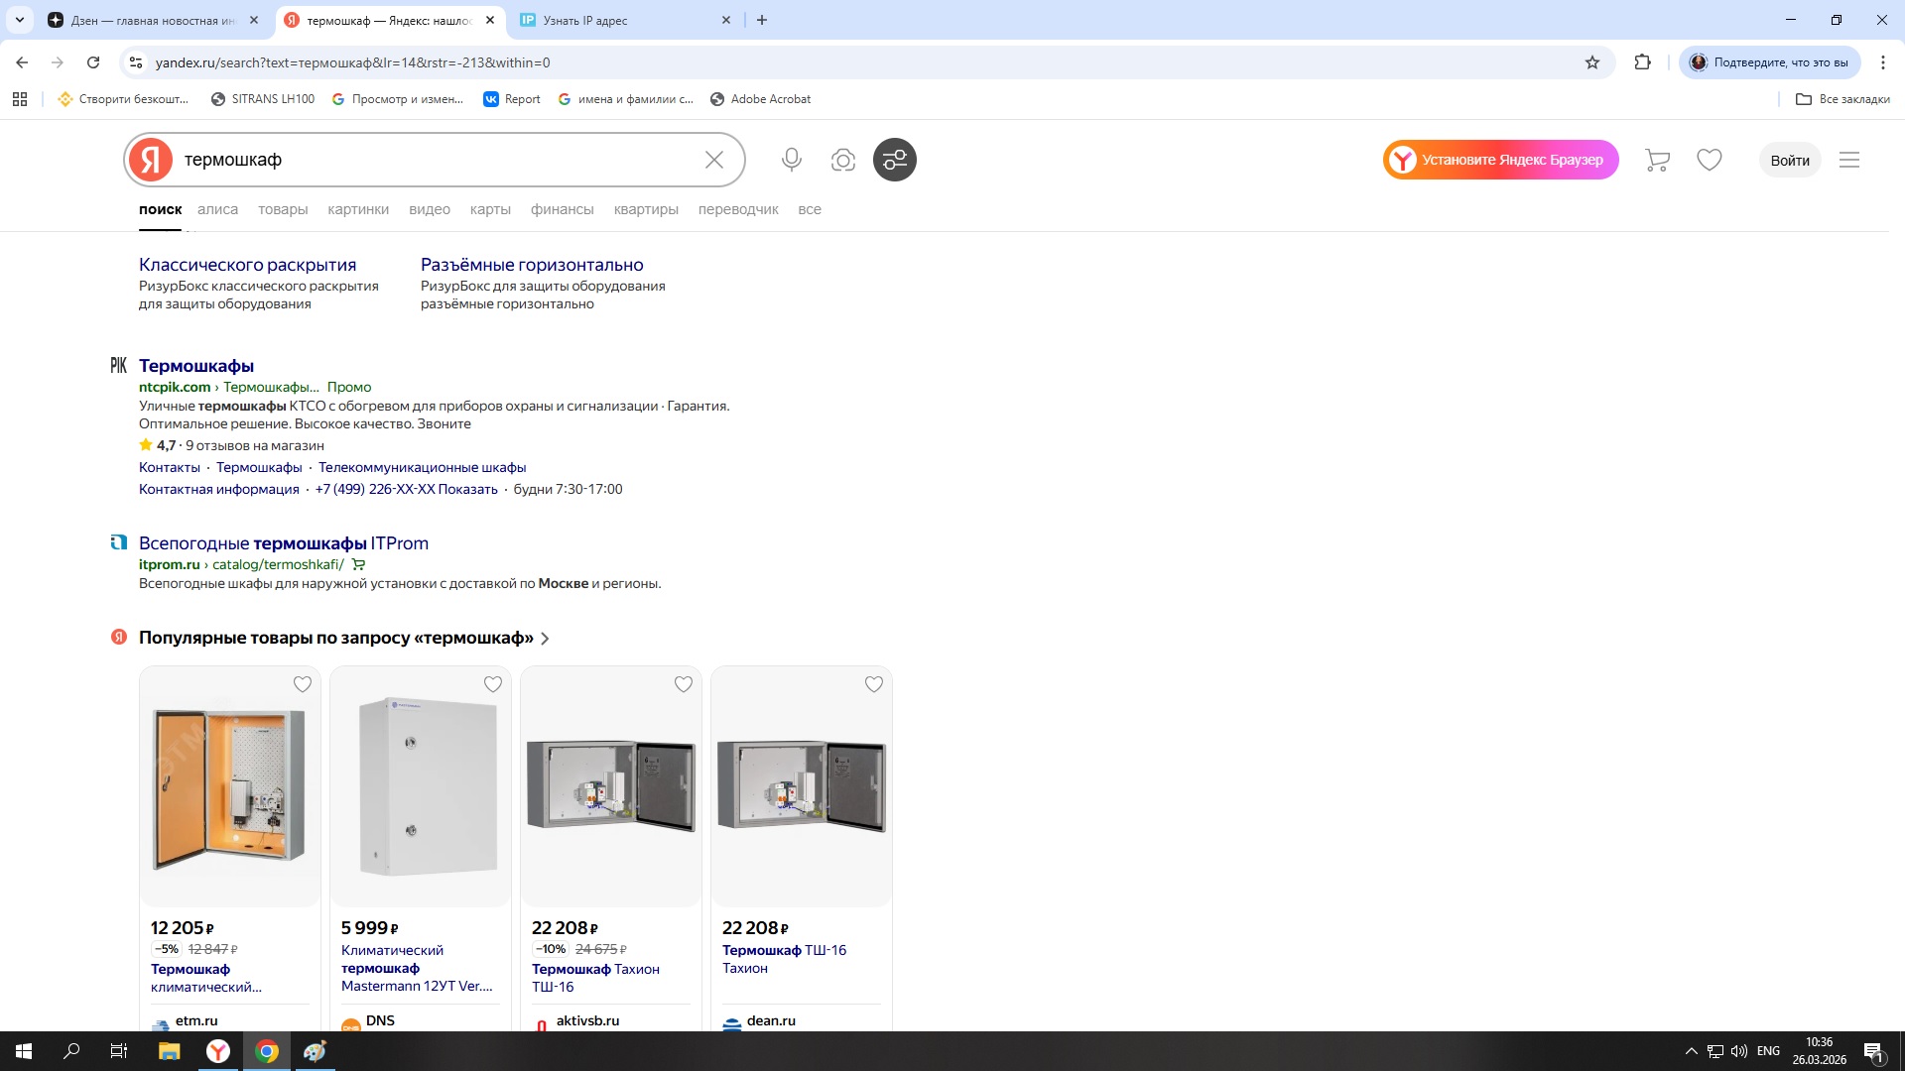The image size is (1905, 1071).
Task: Open Chrome extensions puzzle icon
Action: coord(1642,62)
